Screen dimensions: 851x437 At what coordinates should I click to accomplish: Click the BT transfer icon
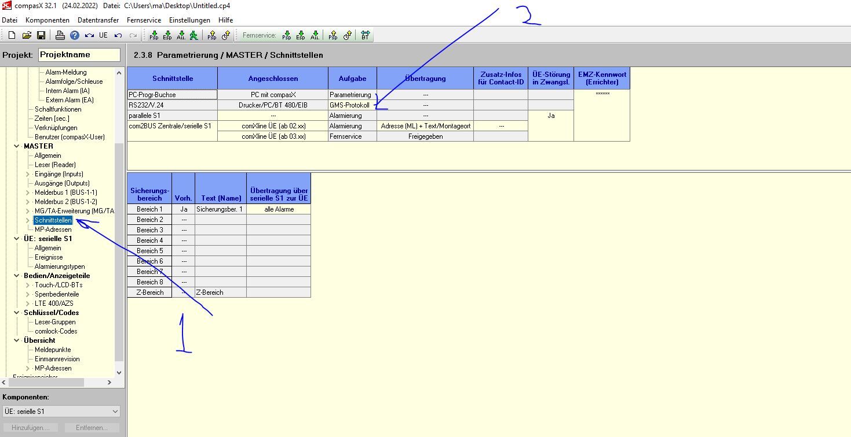pyautogui.click(x=365, y=35)
